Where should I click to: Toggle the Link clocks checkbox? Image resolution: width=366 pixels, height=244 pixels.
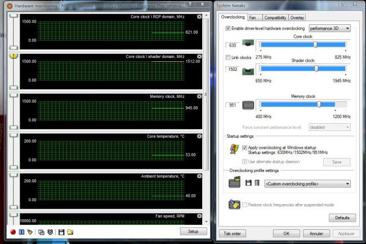[228, 57]
